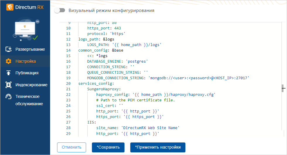Click the maintenance gauge icon
This screenshot has width=287, height=155.
(8, 97)
